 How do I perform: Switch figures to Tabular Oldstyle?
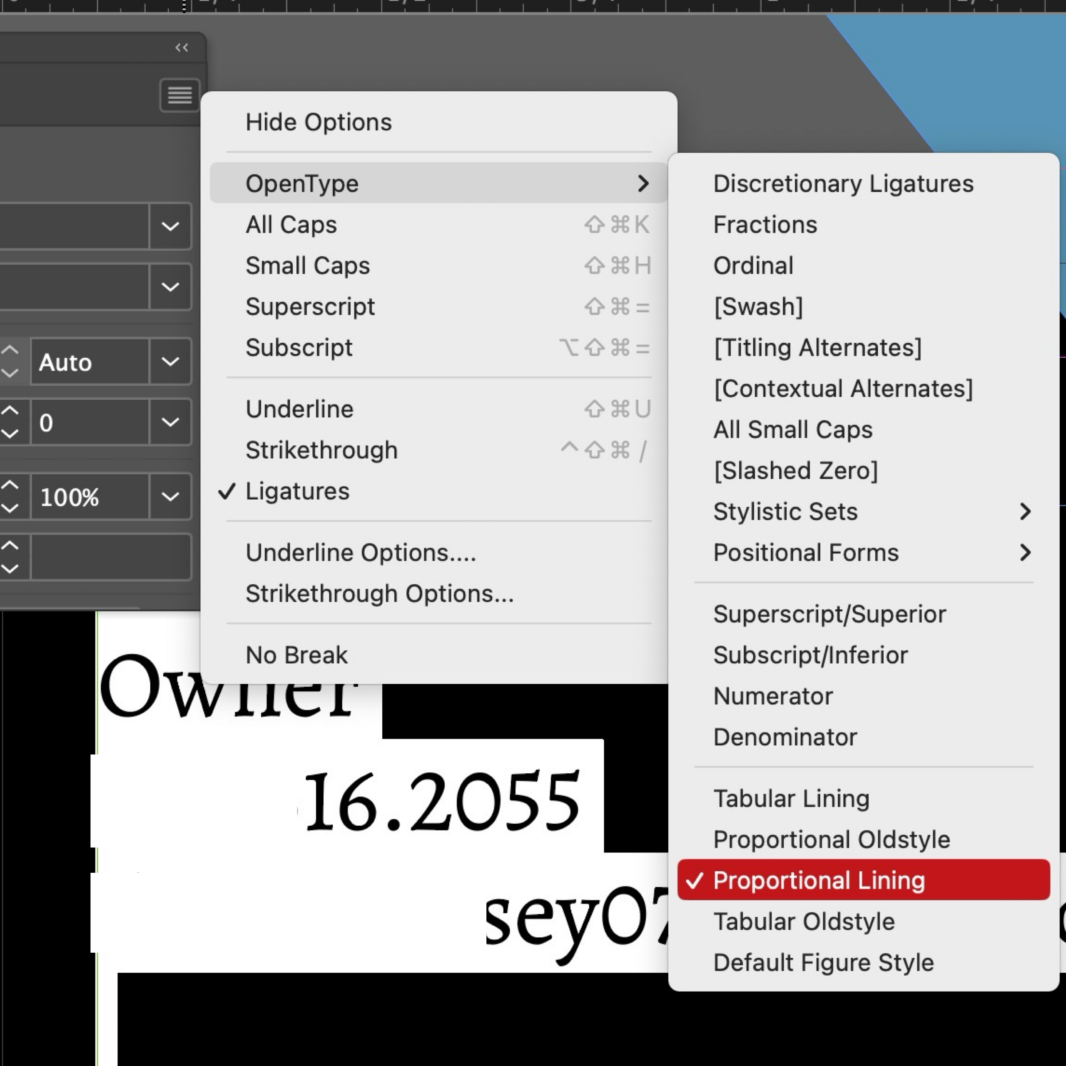tap(804, 921)
